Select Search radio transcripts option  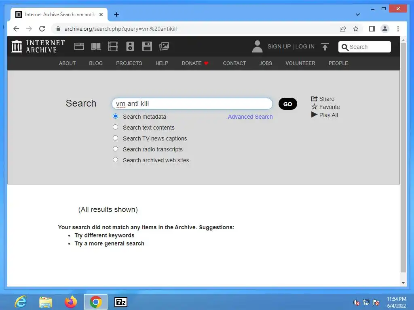[115, 149]
